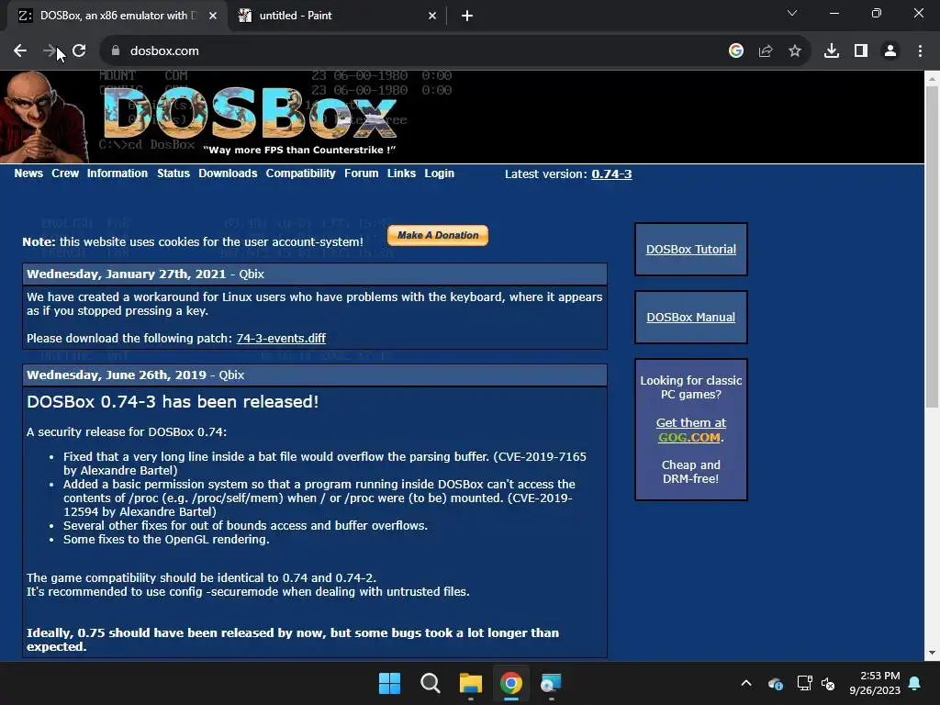Open the Forum menu link
The width and height of the screenshot is (940, 705).
click(361, 173)
